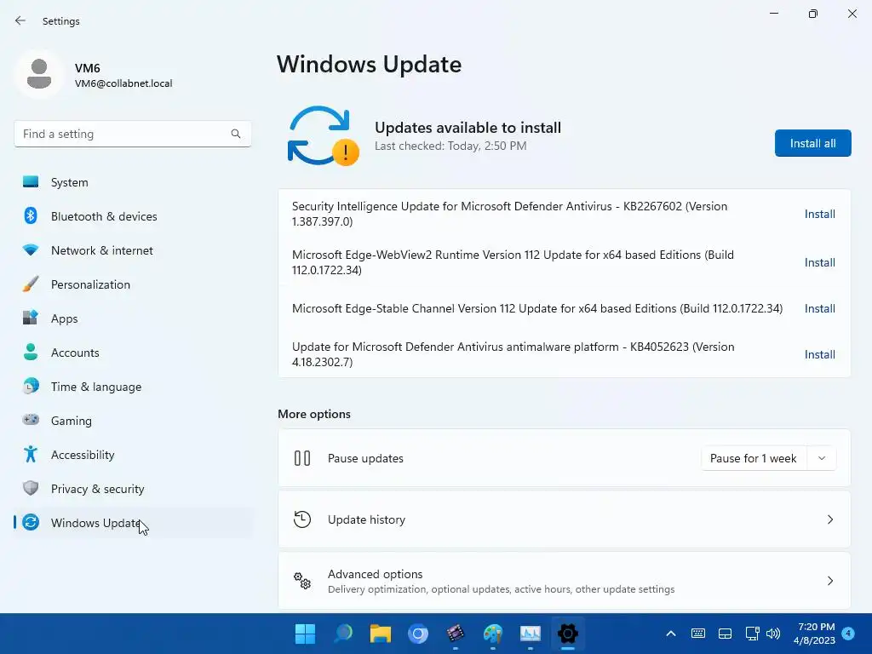The image size is (872, 654).
Task: Click the Windows Update sync icon in sidebar
Action: [x=31, y=522]
